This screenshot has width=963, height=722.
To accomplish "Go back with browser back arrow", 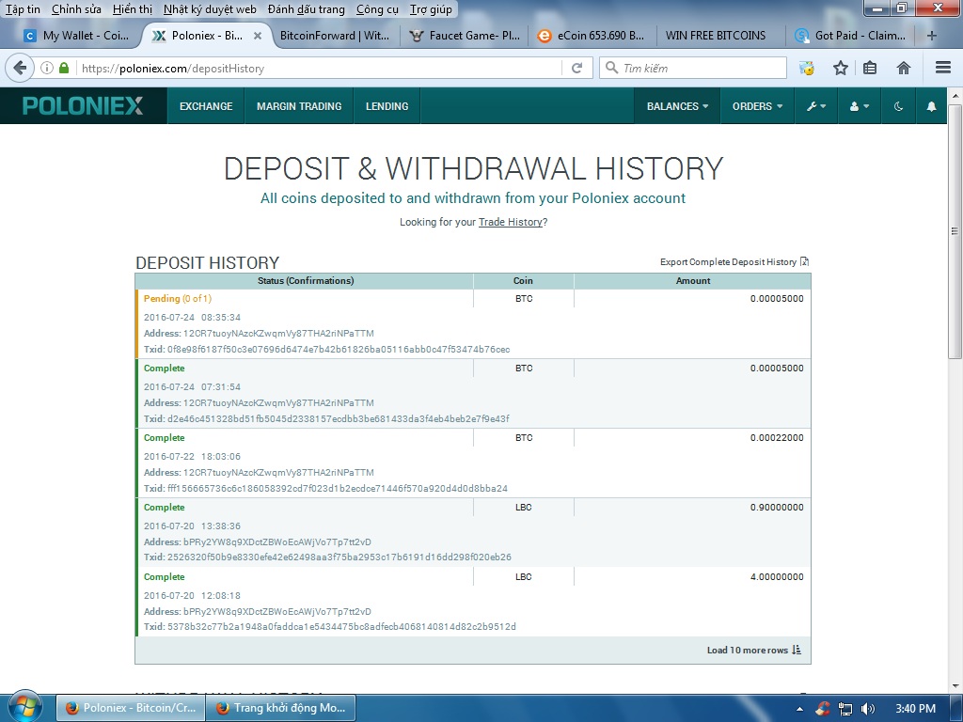I will click(x=20, y=68).
